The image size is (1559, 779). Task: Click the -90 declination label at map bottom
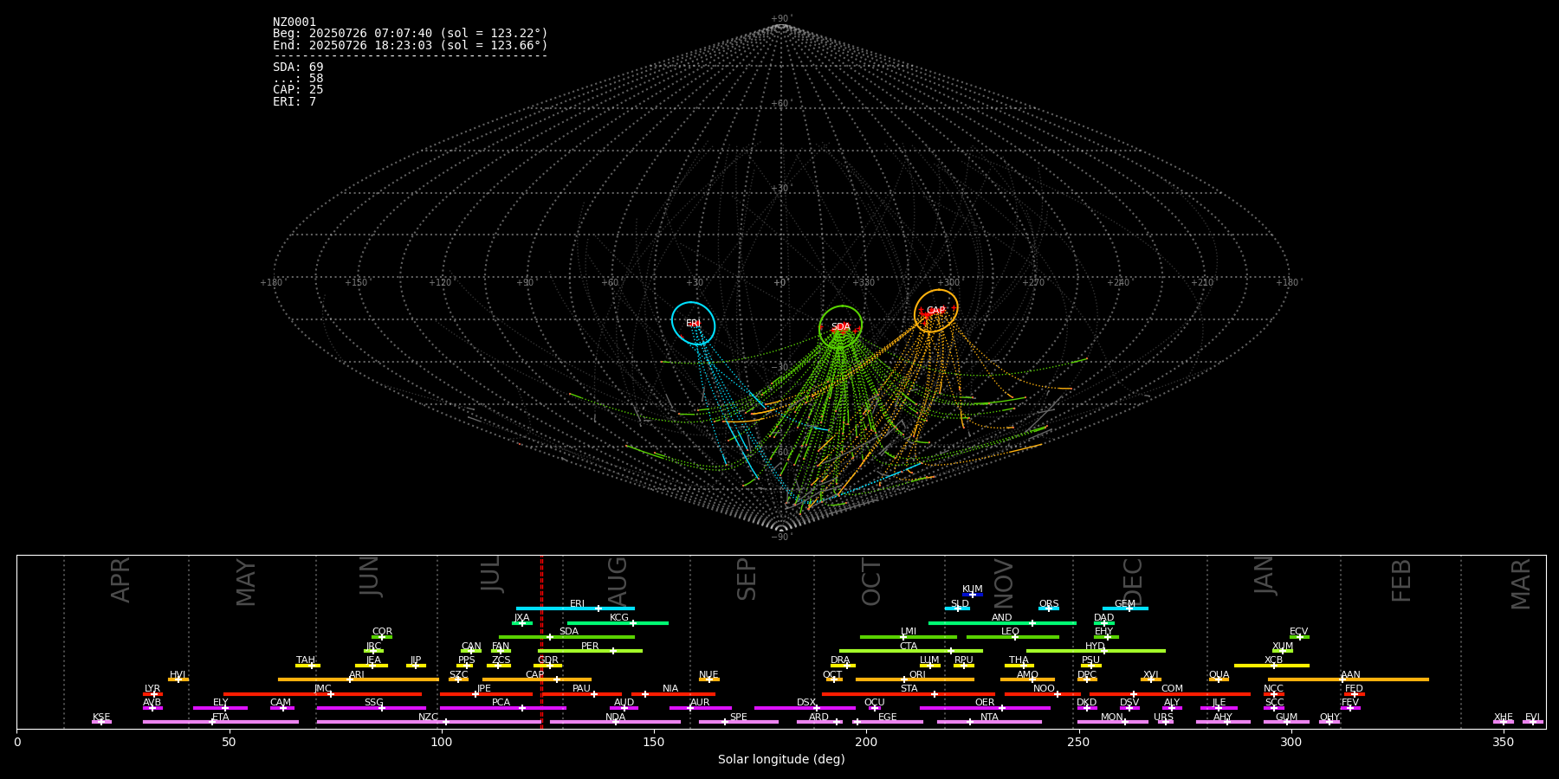[x=780, y=537]
